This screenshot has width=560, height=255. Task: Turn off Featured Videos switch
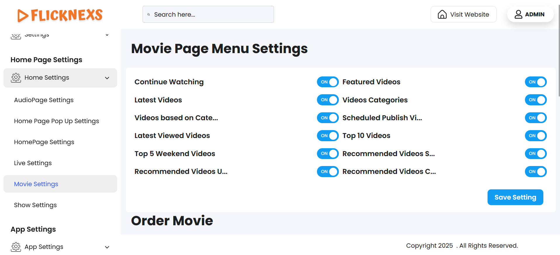[535, 82]
